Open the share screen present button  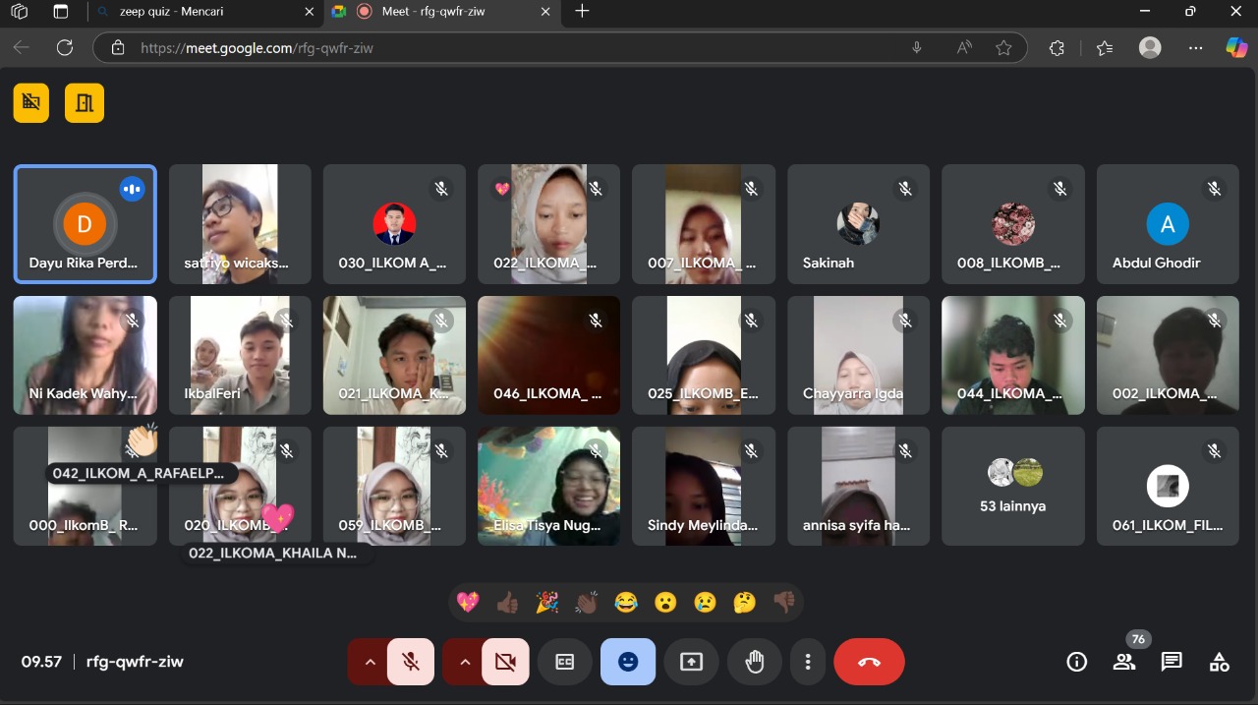point(691,662)
